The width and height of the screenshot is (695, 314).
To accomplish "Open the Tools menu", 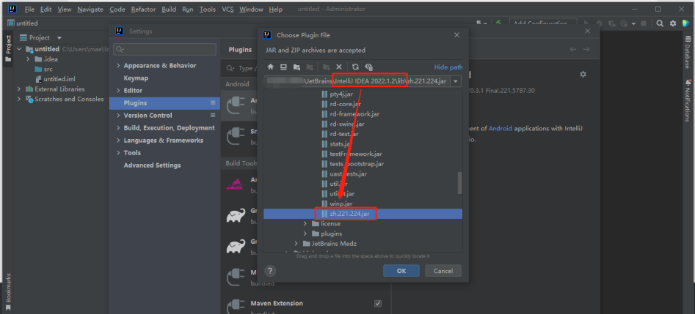I will point(207,10).
